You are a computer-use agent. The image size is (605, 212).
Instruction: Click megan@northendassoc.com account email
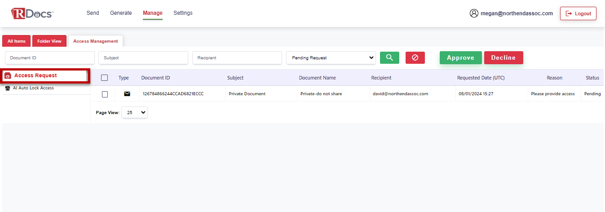coord(517,13)
